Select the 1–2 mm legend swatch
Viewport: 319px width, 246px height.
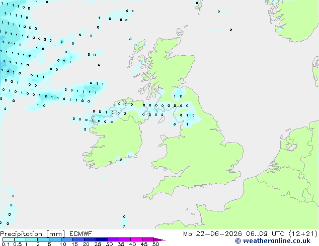(x=32, y=239)
